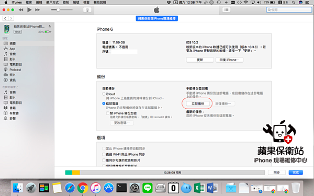Image resolution: width=314 pixels, height=196 pixels.
Task: Open the search field magnifier dropdown
Action: 269,10
